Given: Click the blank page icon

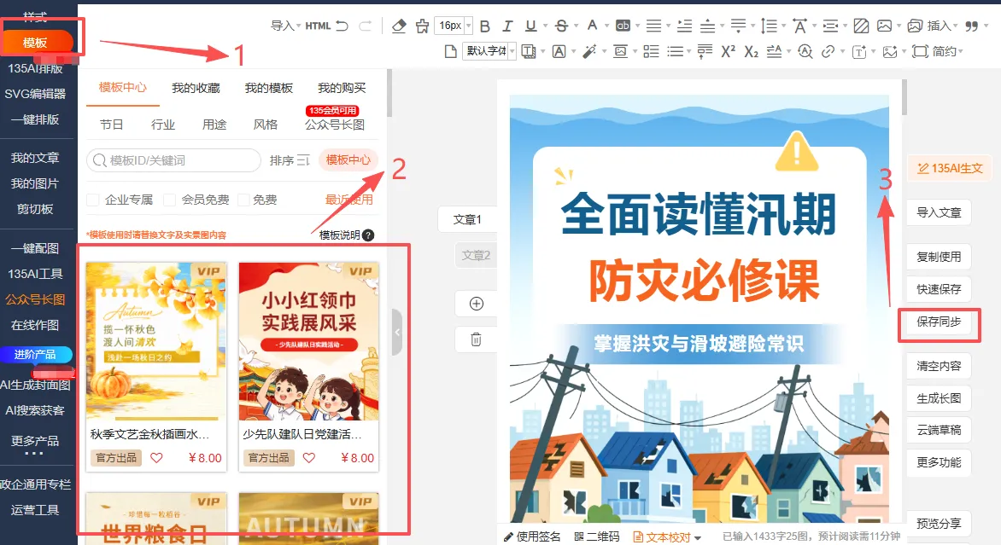Looking at the screenshot, I should (451, 51).
